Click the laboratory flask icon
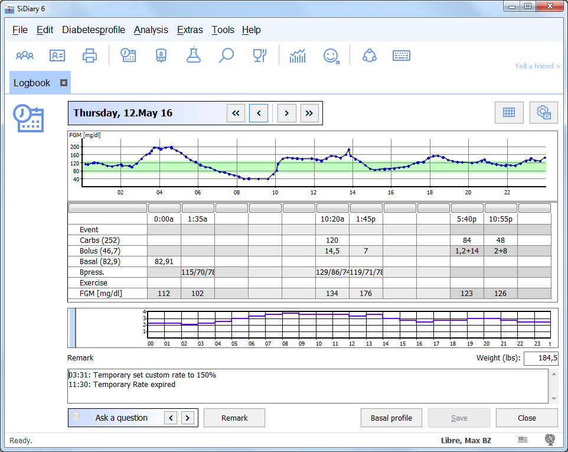The image size is (568, 452). [193, 56]
